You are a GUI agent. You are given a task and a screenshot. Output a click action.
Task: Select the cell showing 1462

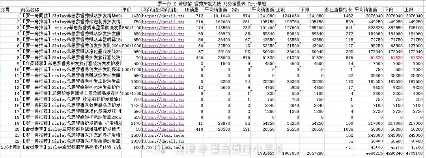click(x=339, y=16)
